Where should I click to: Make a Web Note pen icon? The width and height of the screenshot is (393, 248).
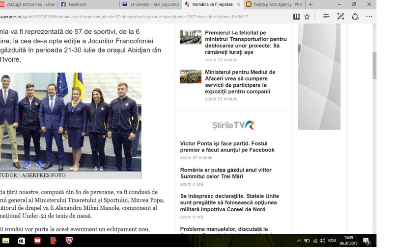[340, 17]
